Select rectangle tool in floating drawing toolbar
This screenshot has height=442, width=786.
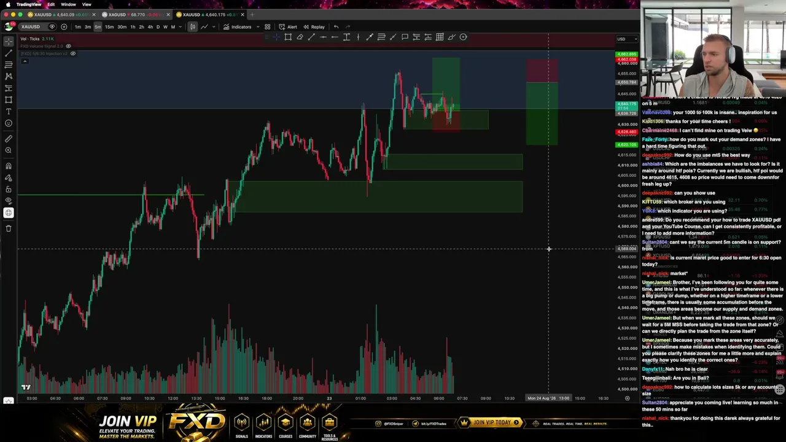point(288,37)
